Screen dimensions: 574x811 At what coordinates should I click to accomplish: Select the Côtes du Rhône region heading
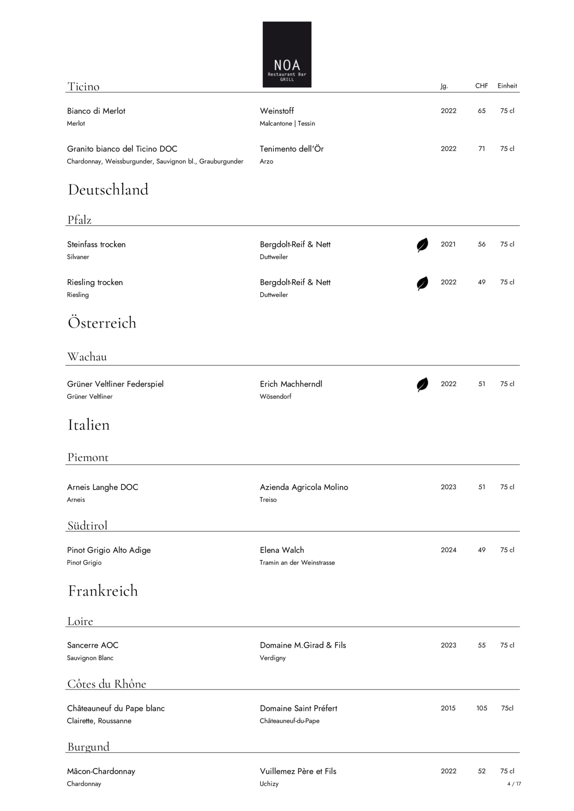click(x=107, y=684)
